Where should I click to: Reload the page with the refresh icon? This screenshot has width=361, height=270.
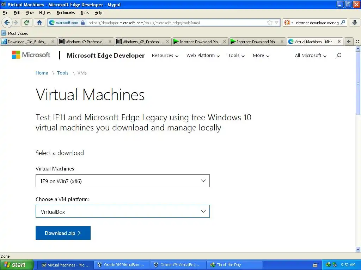pyautogui.click(x=27, y=22)
